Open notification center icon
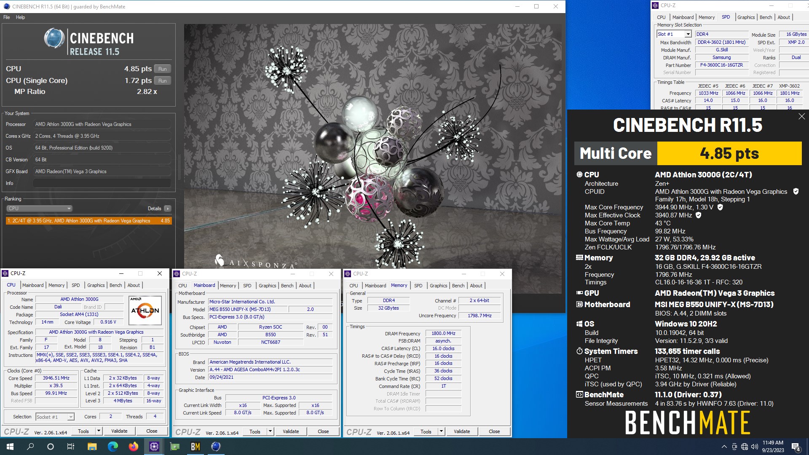 pos(796,447)
